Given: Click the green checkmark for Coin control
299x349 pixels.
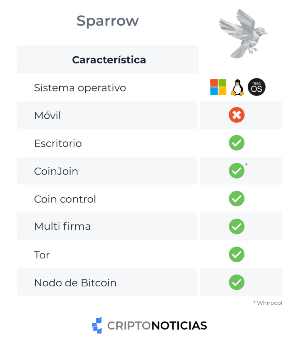Looking at the screenshot, I should (x=237, y=199).
